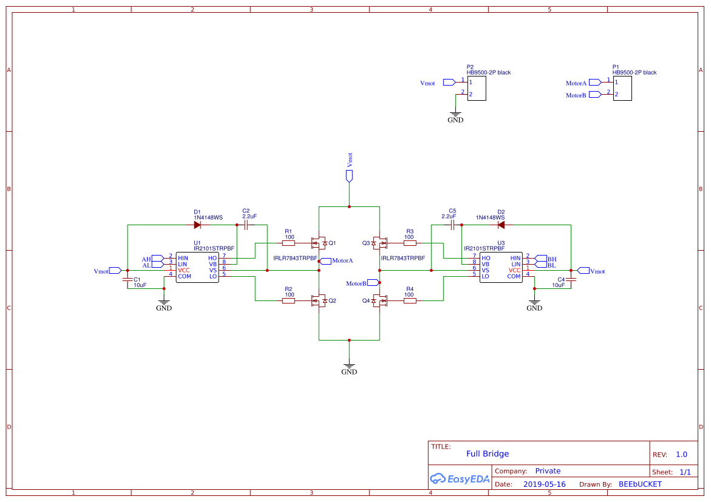Click resistor R2 100 symbol
The image size is (711, 502).
(288, 299)
